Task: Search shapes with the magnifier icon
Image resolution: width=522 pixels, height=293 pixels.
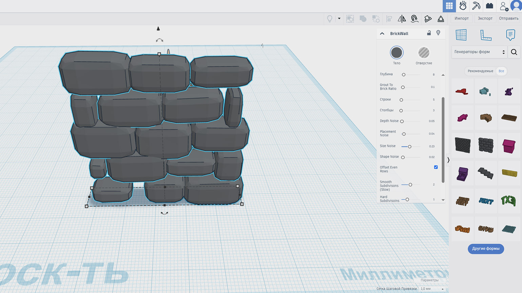Action: tap(514, 52)
